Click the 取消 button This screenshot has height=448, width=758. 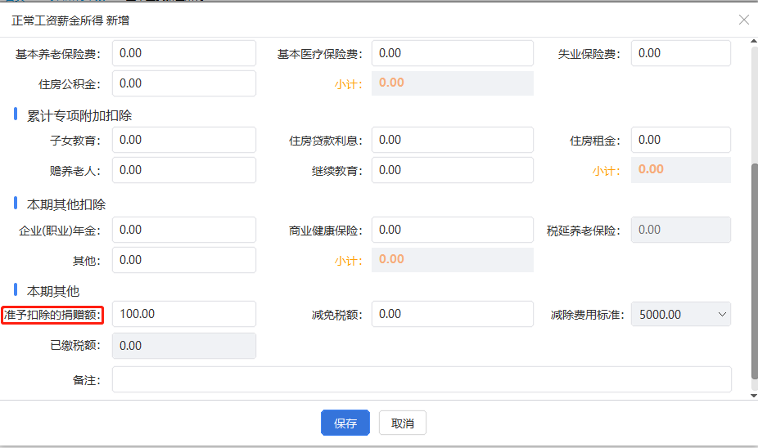[402, 423]
